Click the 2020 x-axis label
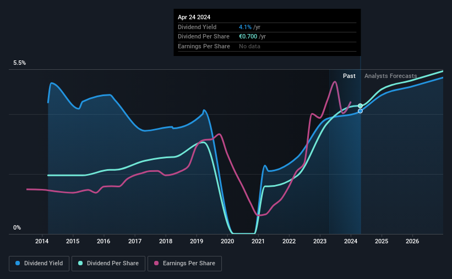This screenshot has width=452, height=279. 227,241
